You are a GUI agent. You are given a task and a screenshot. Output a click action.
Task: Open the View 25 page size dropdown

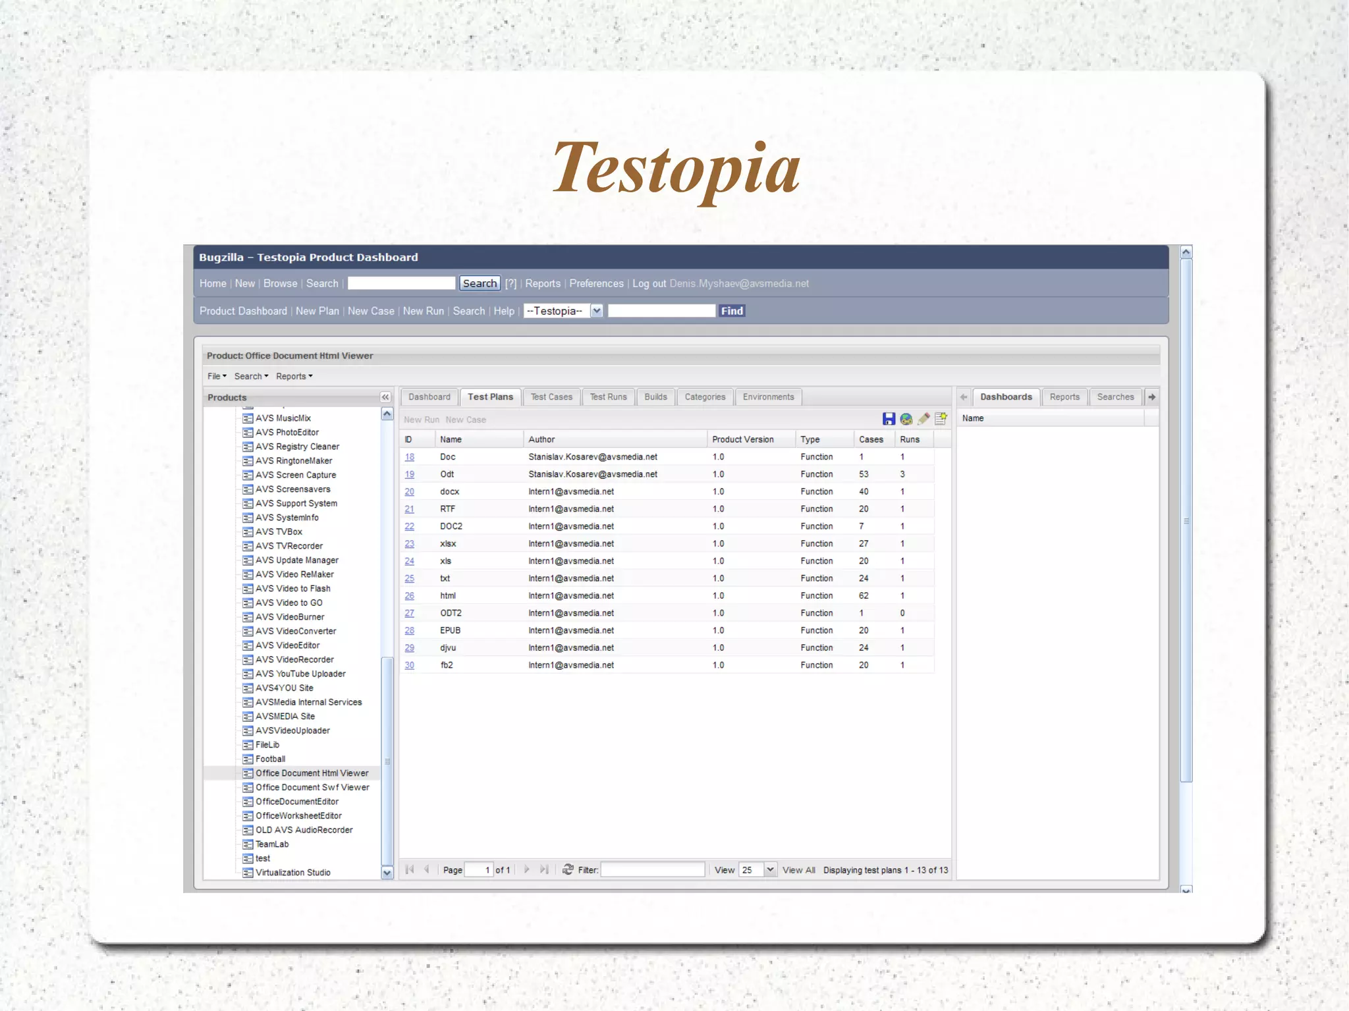[769, 869]
